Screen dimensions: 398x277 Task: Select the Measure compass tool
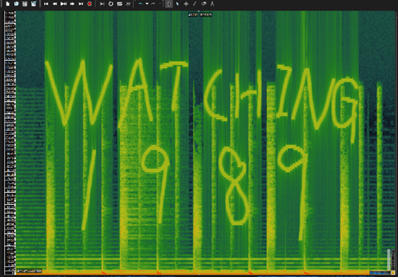point(212,4)
